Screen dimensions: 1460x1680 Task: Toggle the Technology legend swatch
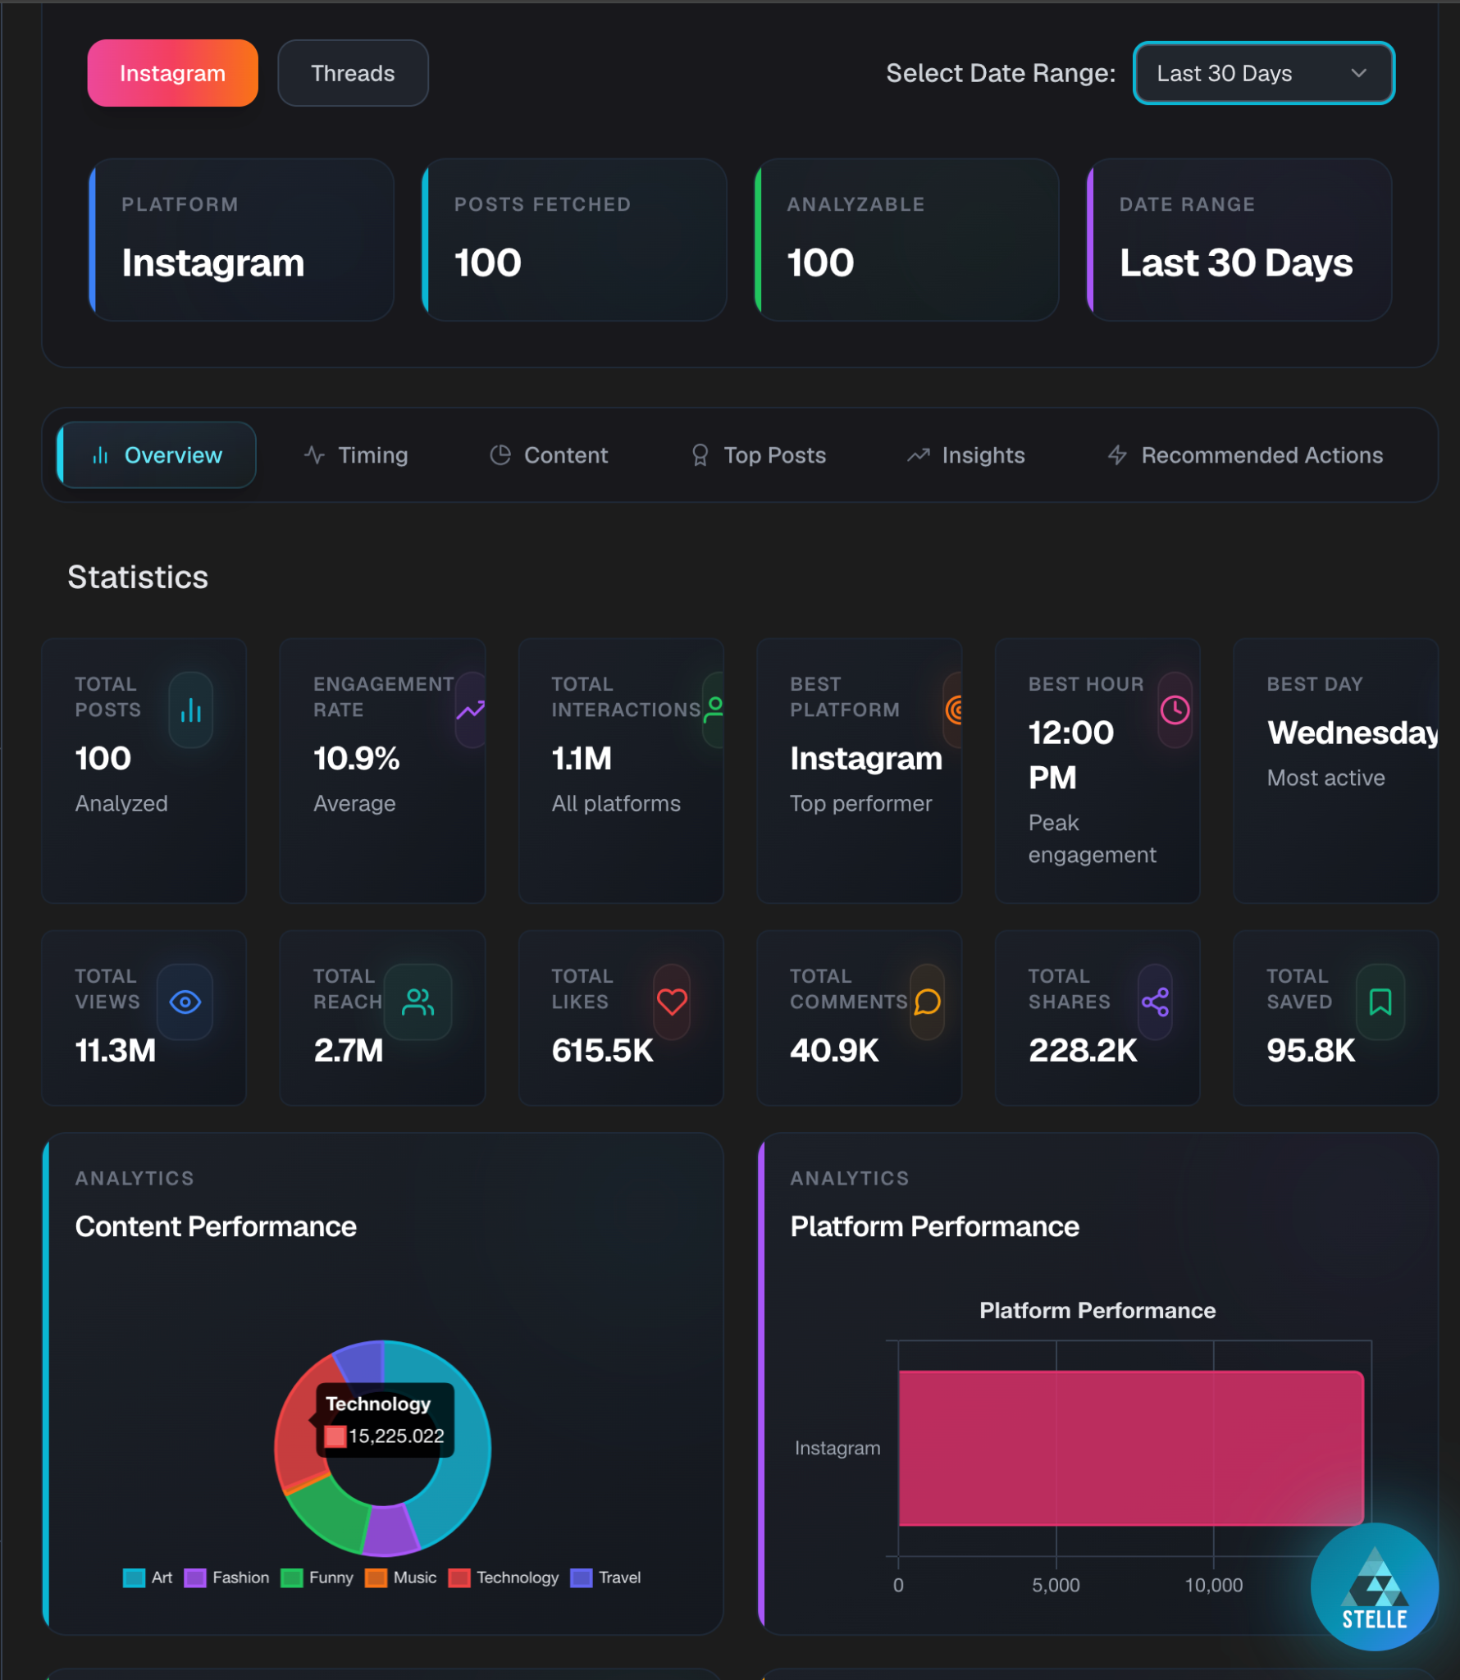click(x=459, y=1578)
